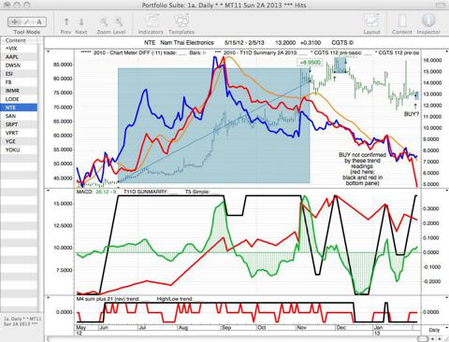Image resolution: width=449 pixels, height=342 pixels.
Task: Choose the line drawing tool mode
Action: point(27,21)
